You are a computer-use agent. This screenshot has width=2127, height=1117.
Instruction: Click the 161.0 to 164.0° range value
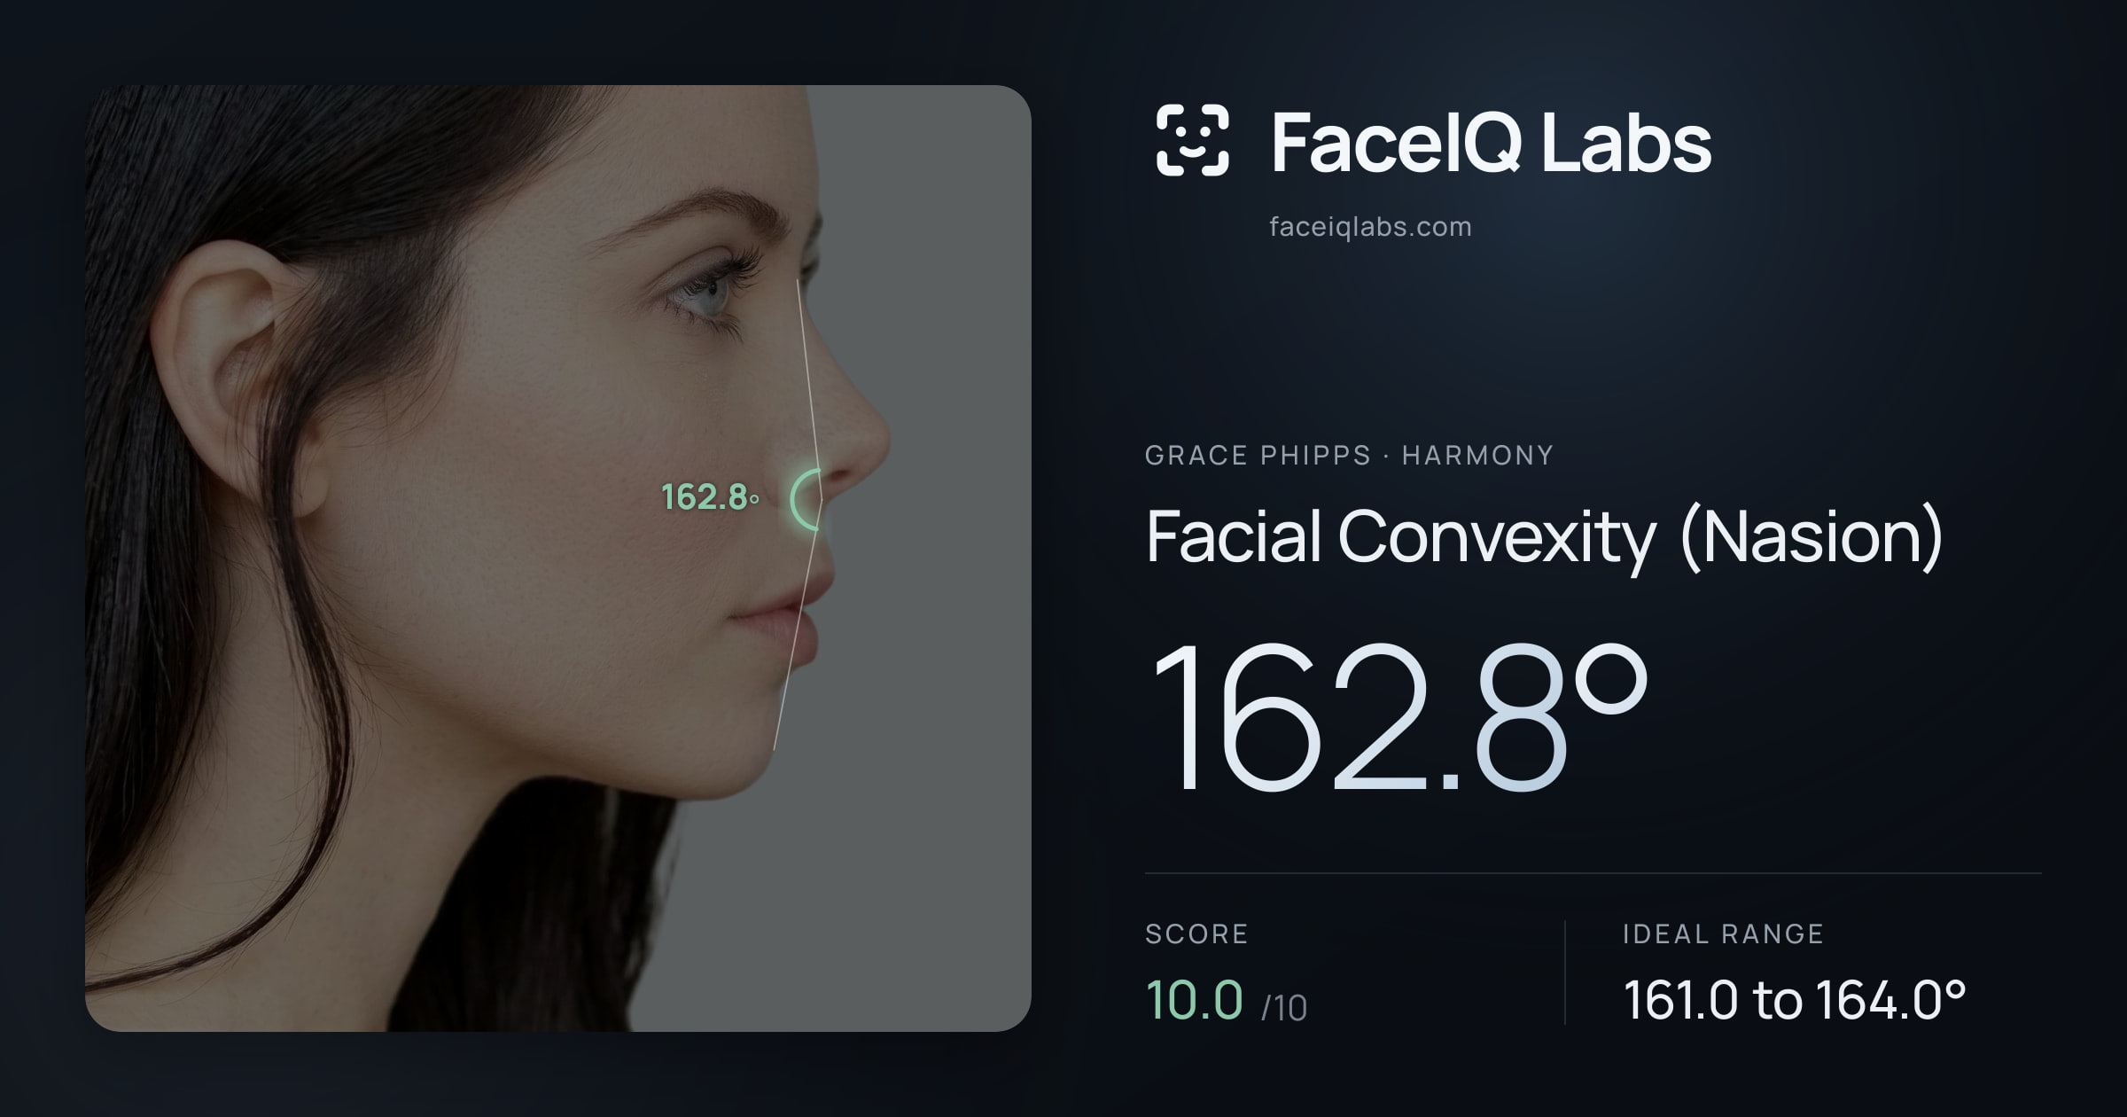tap(1795, 1000)
